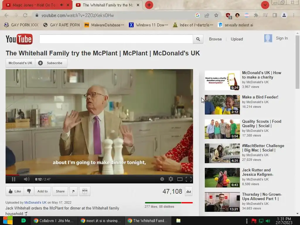Click the user avatar placeholder

[268, 38]
